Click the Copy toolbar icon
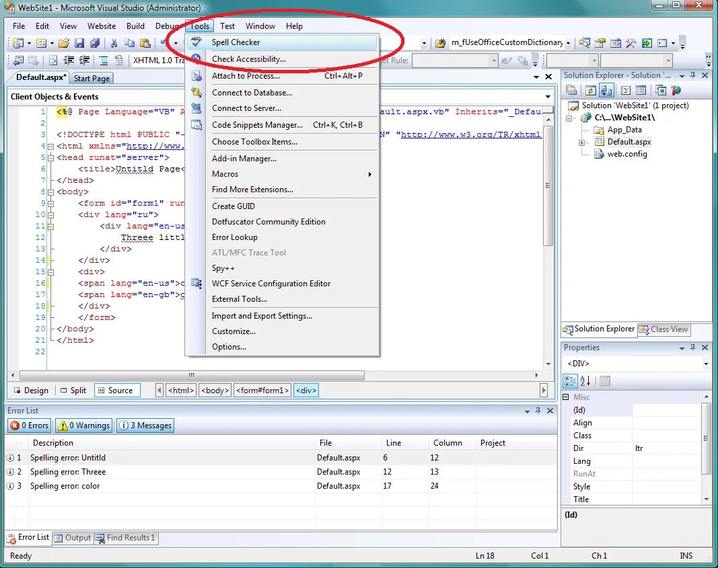The height and width of the screenshot is (568, 718). click(x=130, y=43)
